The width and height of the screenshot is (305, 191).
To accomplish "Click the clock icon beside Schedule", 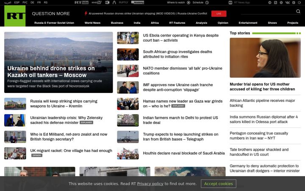I will (207, 3).
